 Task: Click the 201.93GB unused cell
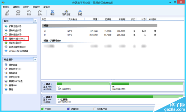(x=121, y=35)
